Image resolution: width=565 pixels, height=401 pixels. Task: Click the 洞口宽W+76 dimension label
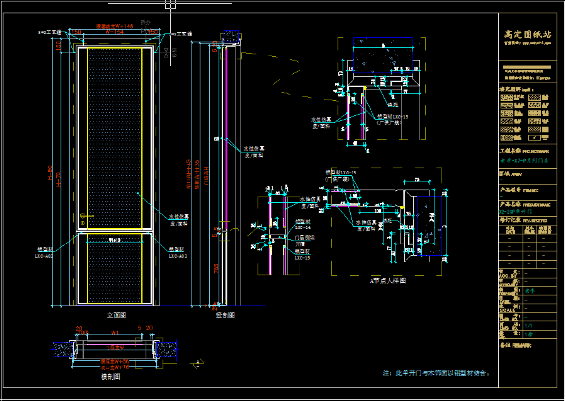[115, 367]
